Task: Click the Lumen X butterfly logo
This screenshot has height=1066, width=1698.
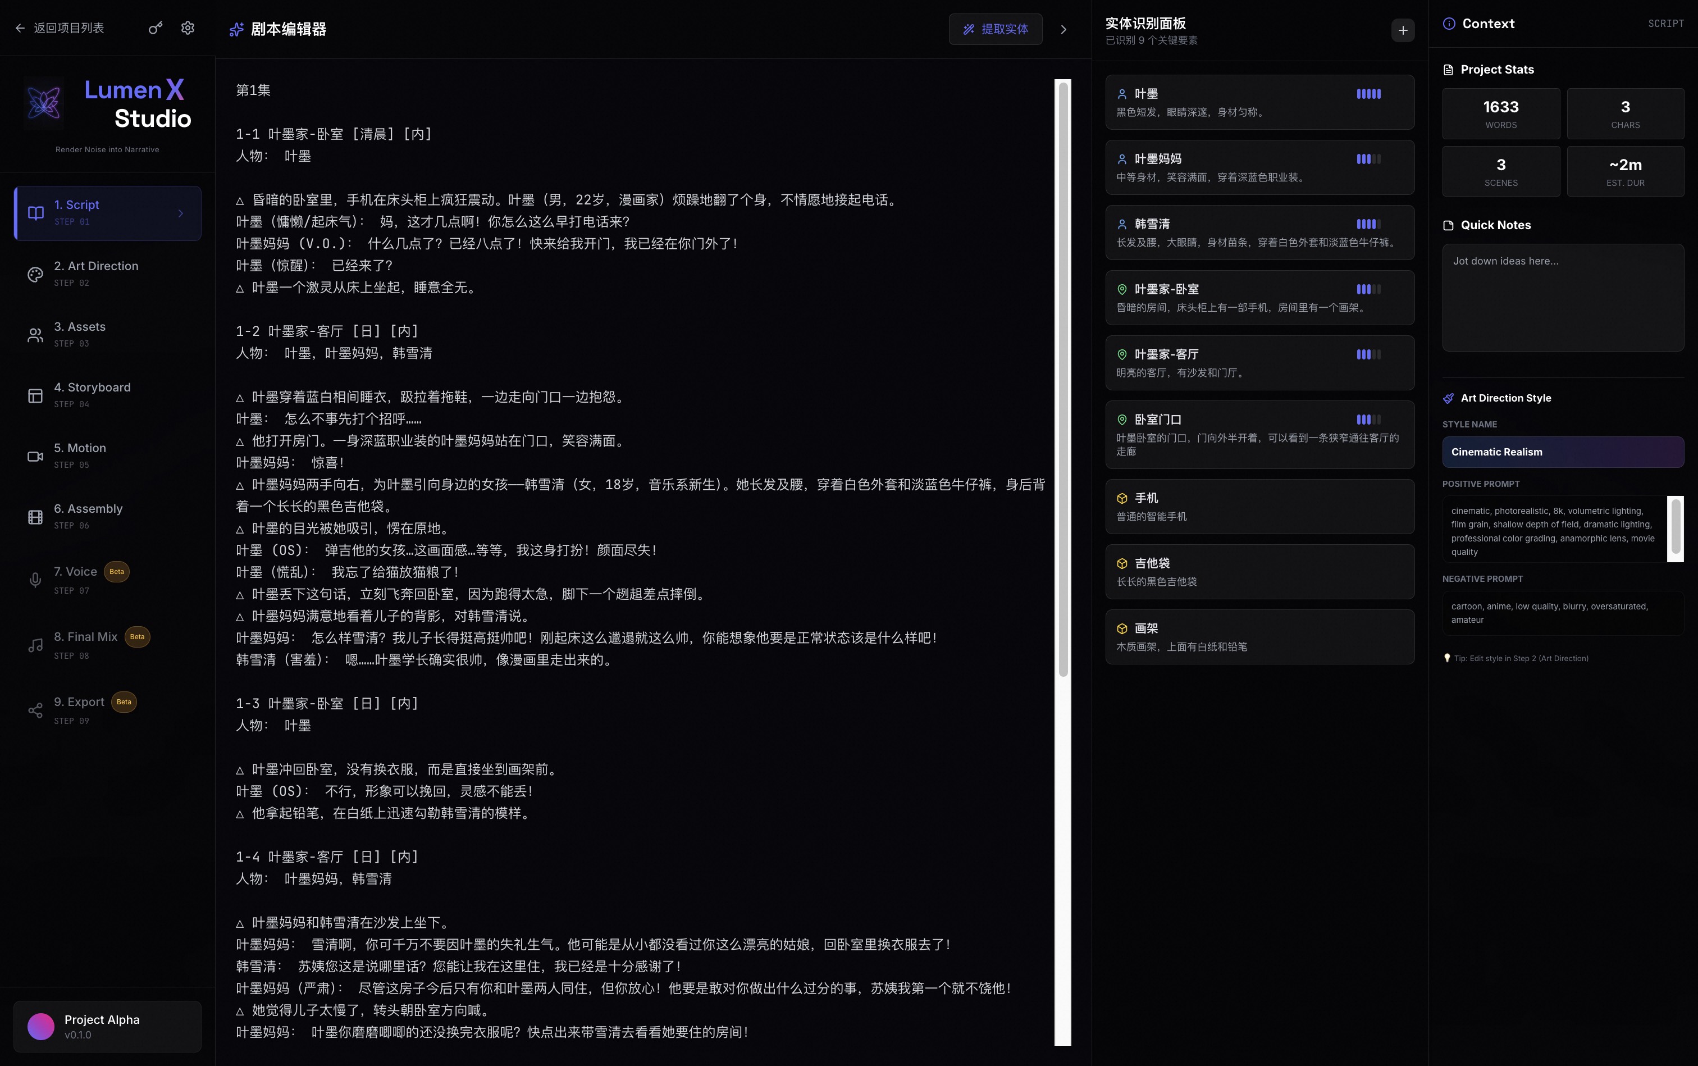Action: [x=44, y=104]
